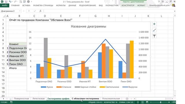Viewport: 185px width, 104px height.
Task: Open the РЕЦЕНЗИРОВАНИЕ ribbon tab
Action: point(87,5)
